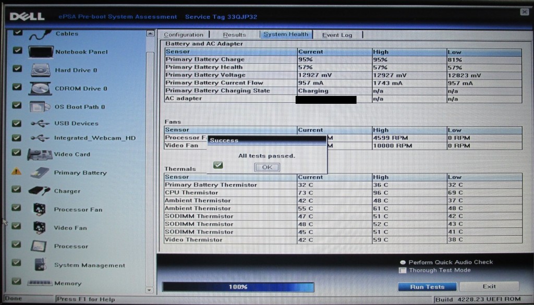
Task: Click the Charger adapter icon
Action: [40, 191]
